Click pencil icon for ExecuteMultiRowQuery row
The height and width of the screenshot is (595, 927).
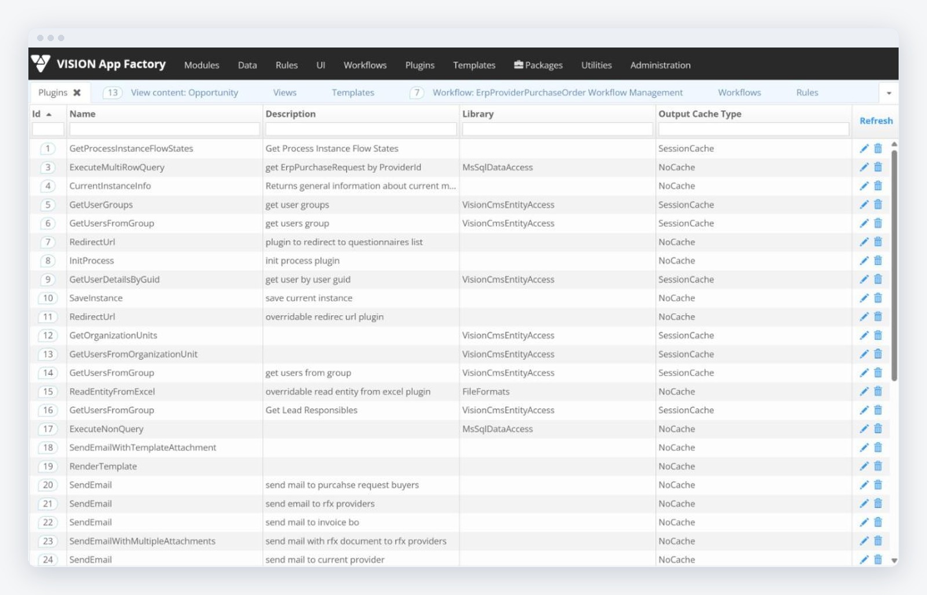tap(864, 167)
